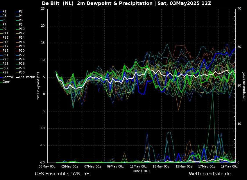Click the P10 legend entry
This screenshot has width=247, height=180.
click(x=22, y=29)
